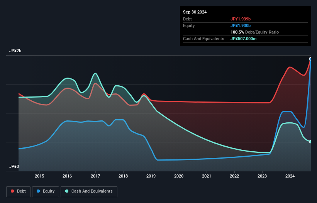The width and height of the screenshot is (317, 203).
Task: Click the 2015 x-axis label
Action: (x=39, y=176)
